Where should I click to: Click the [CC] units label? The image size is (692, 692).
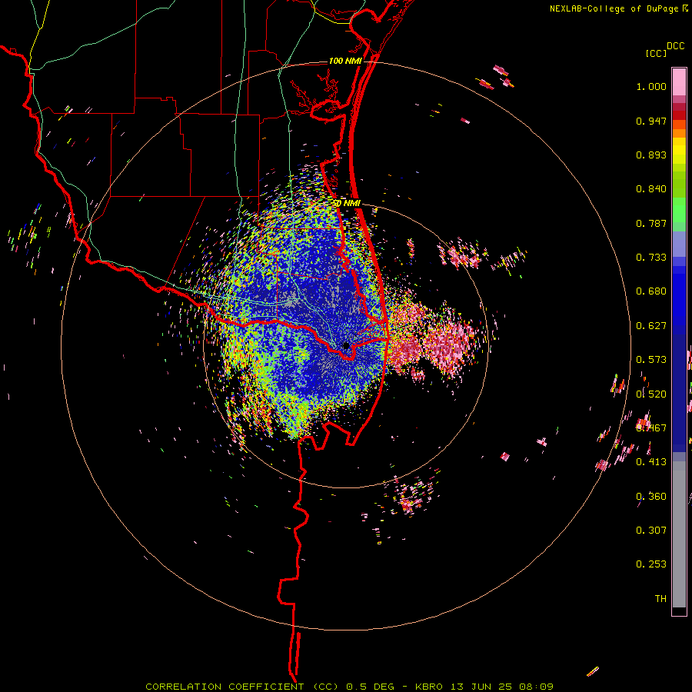tap(657, 53)
